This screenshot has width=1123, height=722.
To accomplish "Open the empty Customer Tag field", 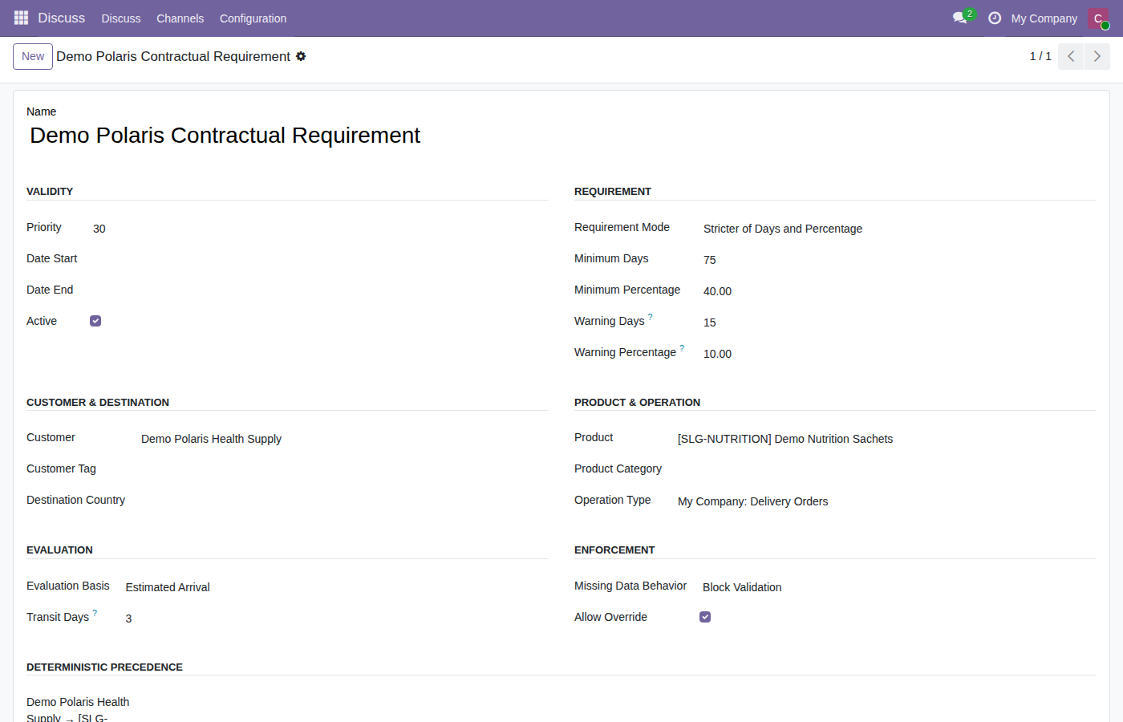I will pyautogui.click(x=344, y=470).
